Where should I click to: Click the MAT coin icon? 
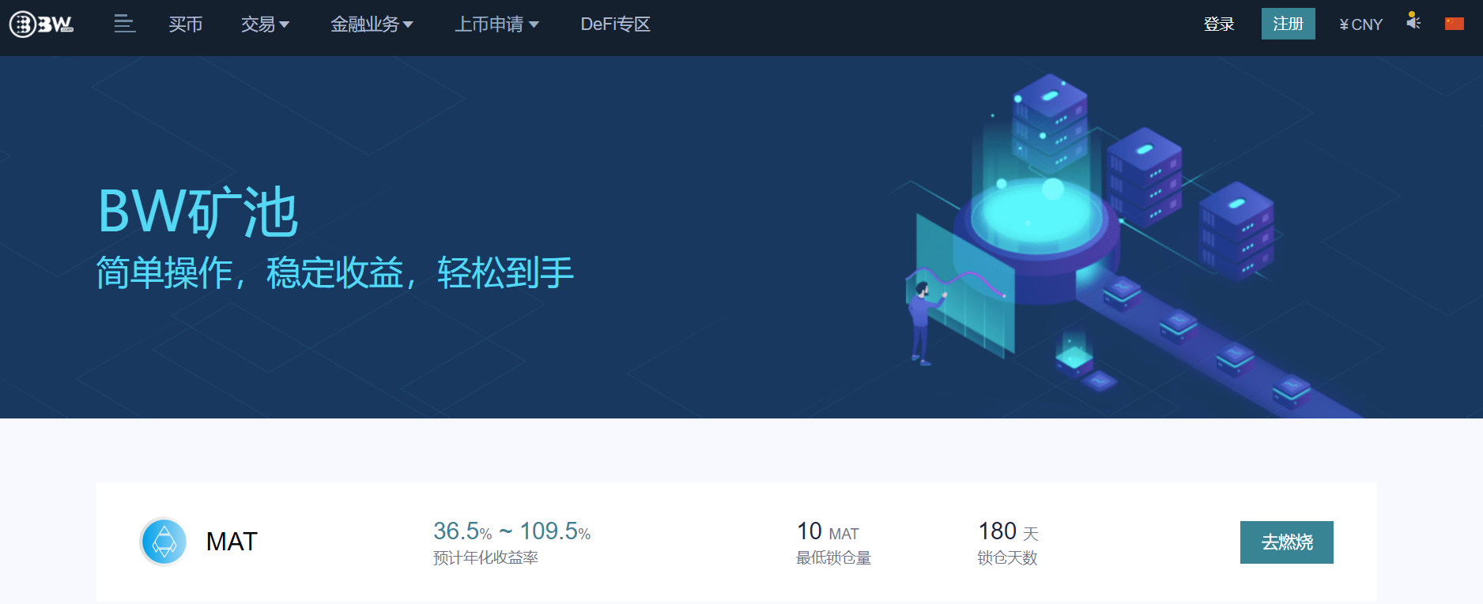pyautogui.click(x=164, y=542)
